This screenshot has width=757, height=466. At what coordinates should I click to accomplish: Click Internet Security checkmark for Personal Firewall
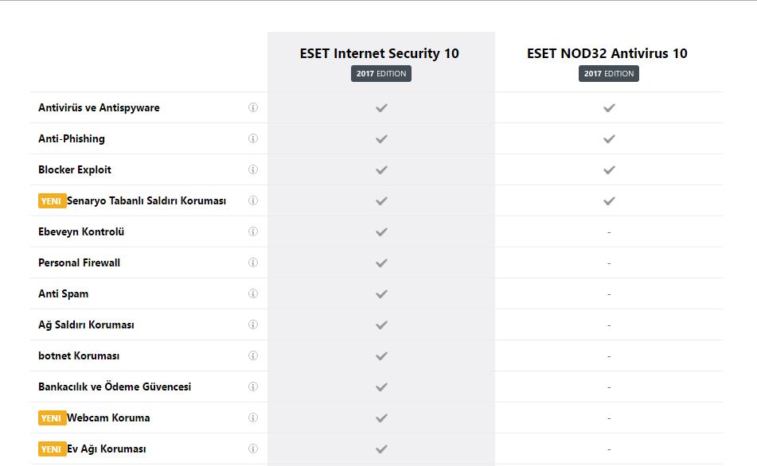381,262
